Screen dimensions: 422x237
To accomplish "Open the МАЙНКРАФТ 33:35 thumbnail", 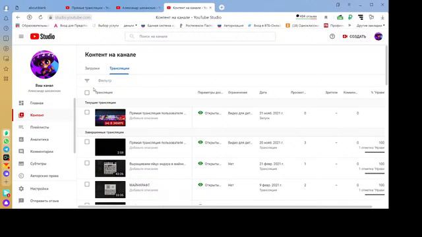I will pos(110,190).
